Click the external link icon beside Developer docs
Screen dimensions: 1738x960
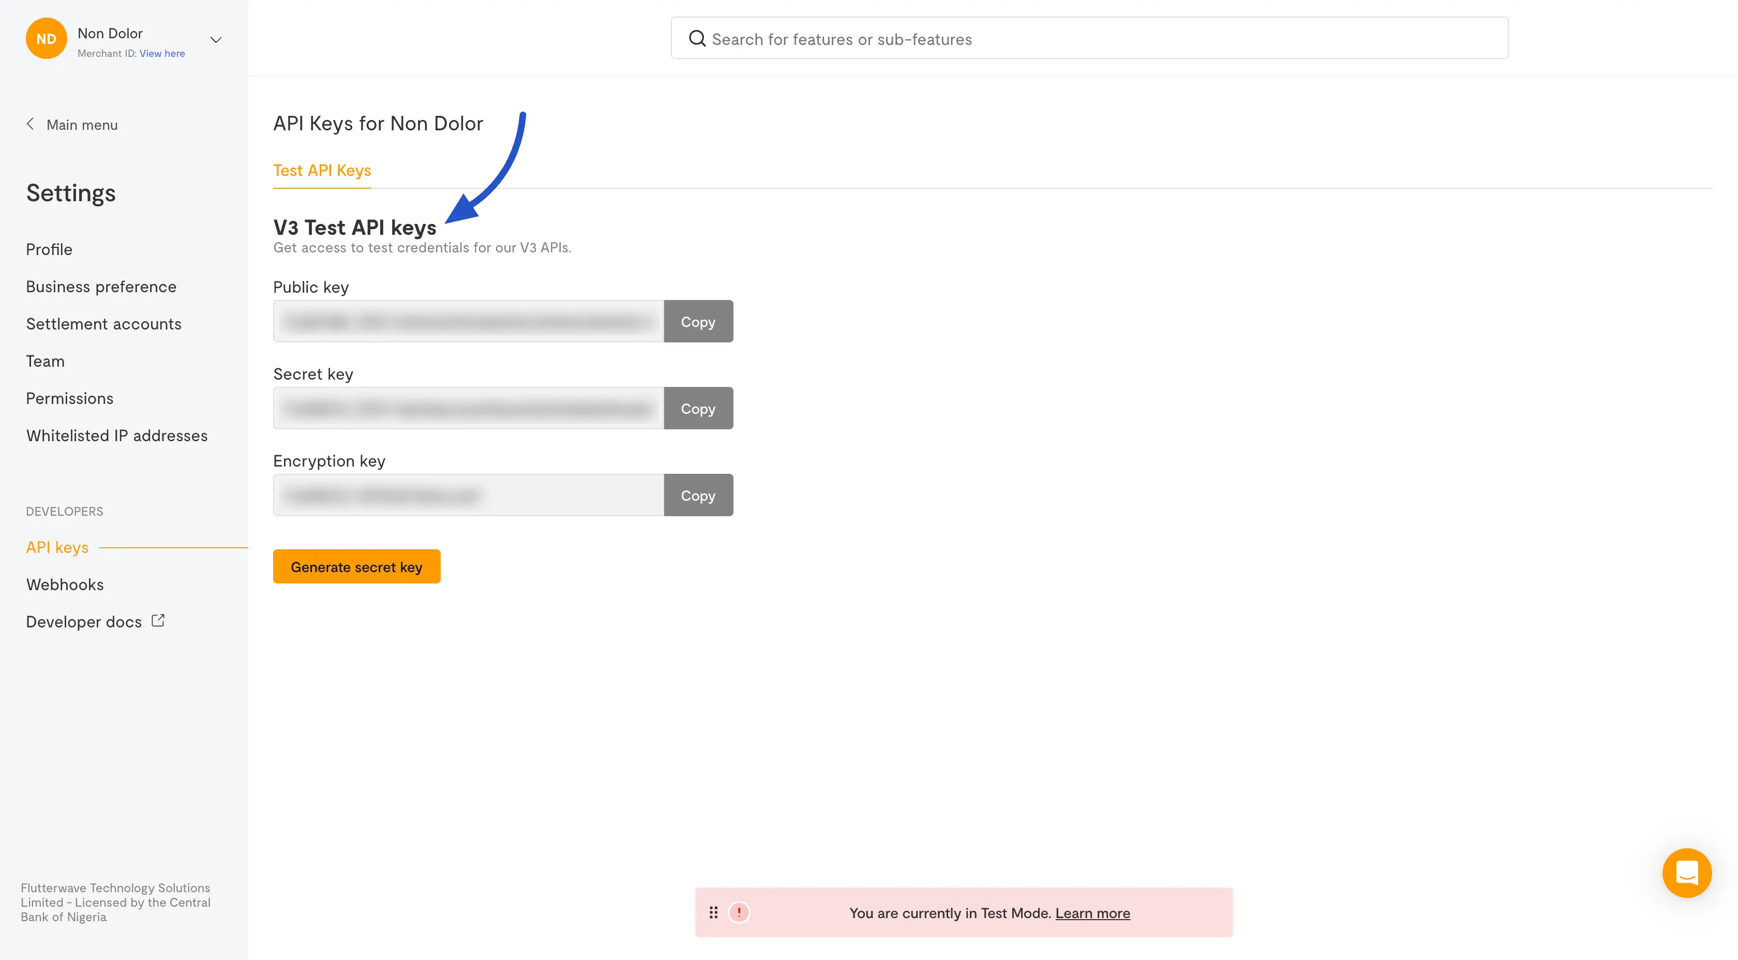(x=158, y=621)
